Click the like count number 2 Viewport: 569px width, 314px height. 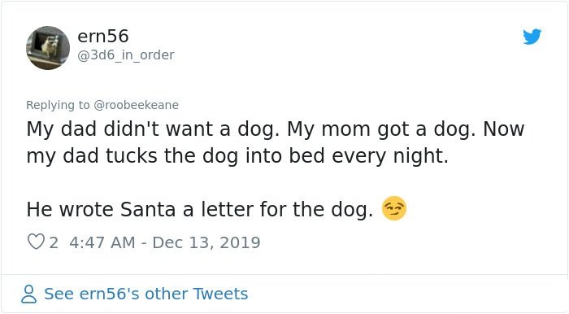[54, 242]
